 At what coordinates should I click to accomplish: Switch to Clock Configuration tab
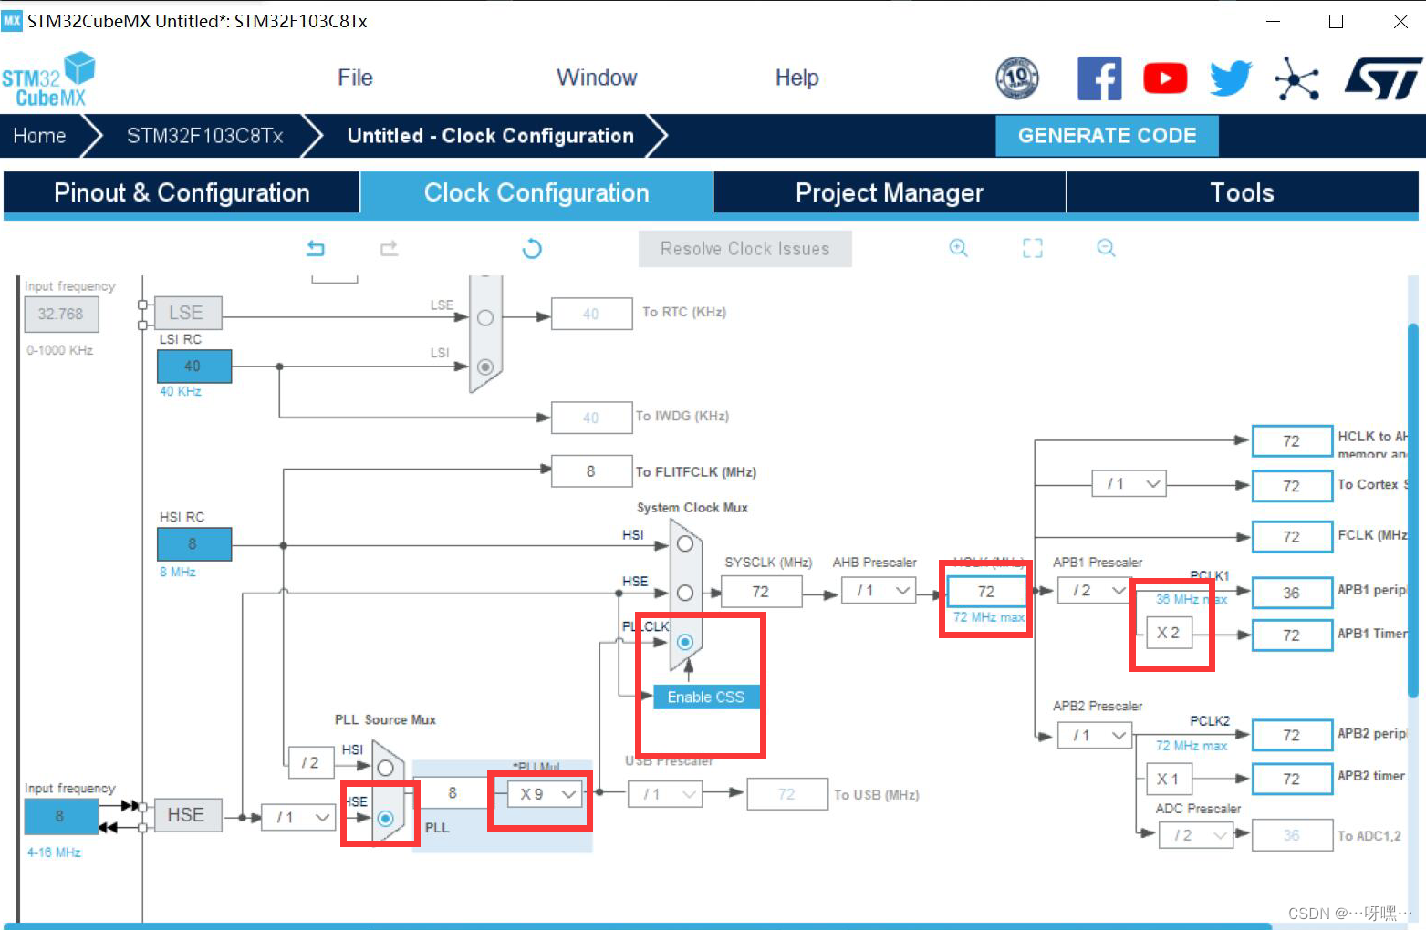(x=536, y=192)
